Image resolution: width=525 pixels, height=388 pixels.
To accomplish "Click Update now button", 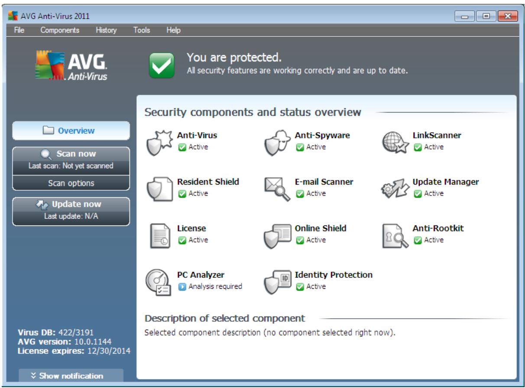I will tap(71, 212).
